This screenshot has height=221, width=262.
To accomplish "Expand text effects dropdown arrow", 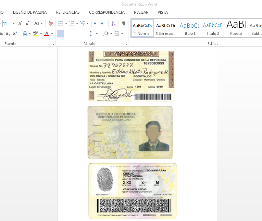I will point(30,34).
